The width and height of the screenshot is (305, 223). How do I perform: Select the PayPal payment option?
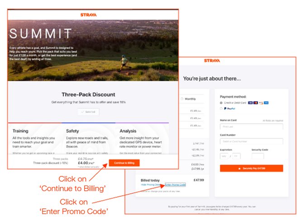pyautogui.click(x=221, y=108)
